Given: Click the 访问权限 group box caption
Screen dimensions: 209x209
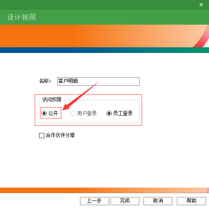Looking at the screenshot, I should [52, 99].
